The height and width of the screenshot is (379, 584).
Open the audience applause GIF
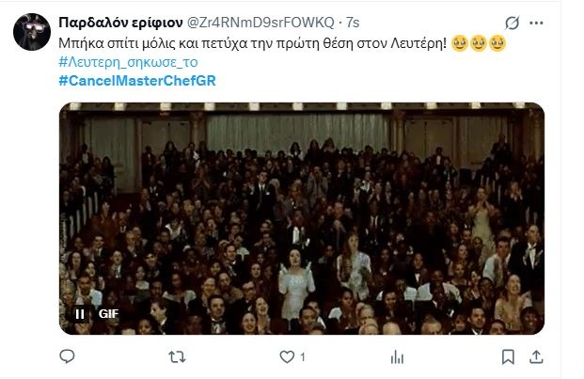pyautogui.click(x=302, y=218)
